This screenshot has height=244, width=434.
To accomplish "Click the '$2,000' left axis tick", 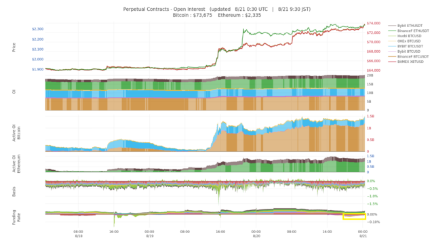I will point(38,59).
